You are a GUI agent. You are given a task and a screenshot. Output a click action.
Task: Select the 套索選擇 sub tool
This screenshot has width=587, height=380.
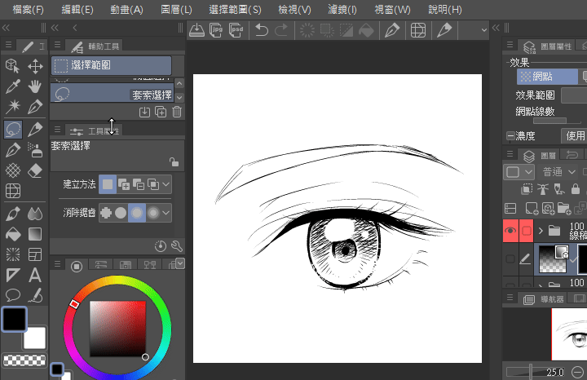112,93
